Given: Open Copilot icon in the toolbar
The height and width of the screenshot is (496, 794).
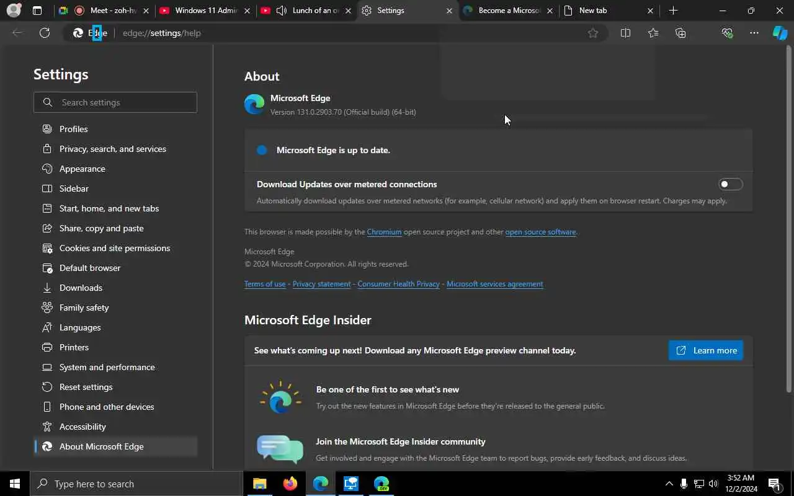Looking at the screenshot, I should tap(780, 33).
